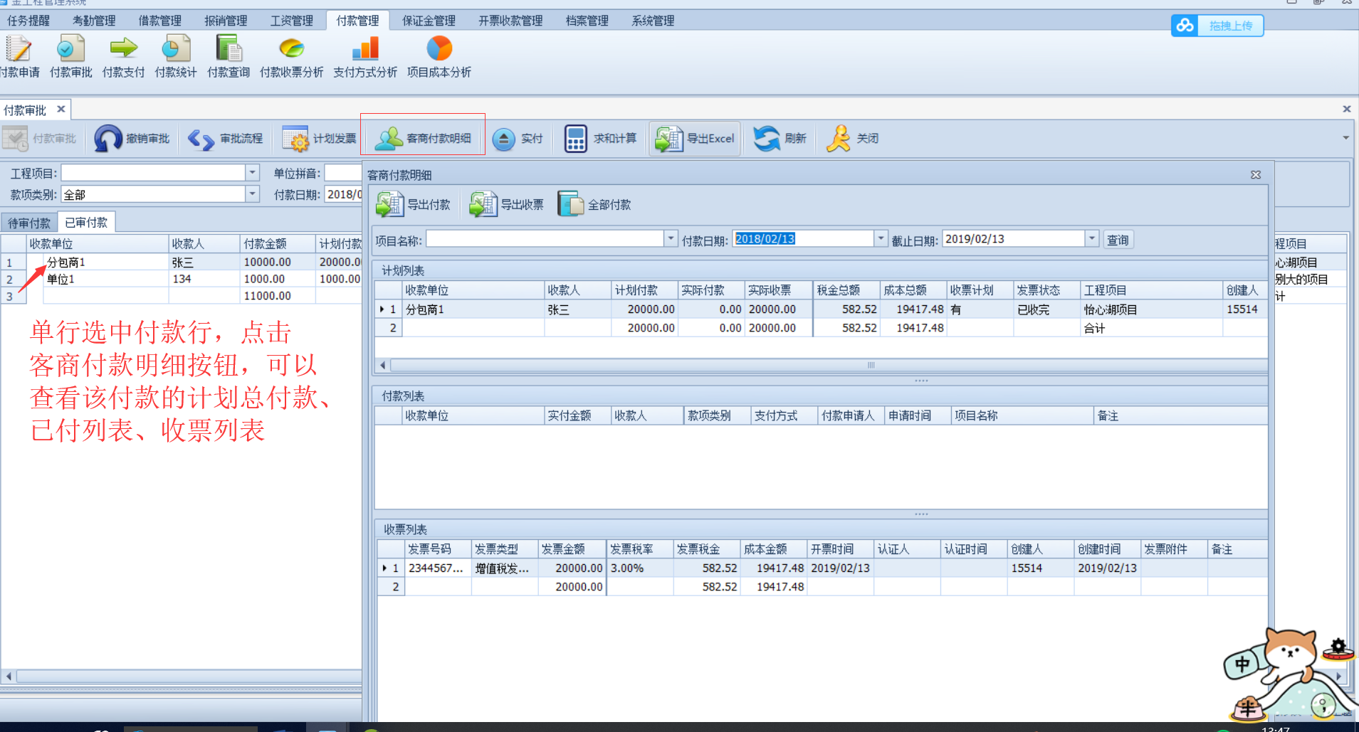Click the 怡心湖项目 cell in 计划列表
Image resolution: width=1359 pixels, height=732 pixels.
(x=1150, y=309)
